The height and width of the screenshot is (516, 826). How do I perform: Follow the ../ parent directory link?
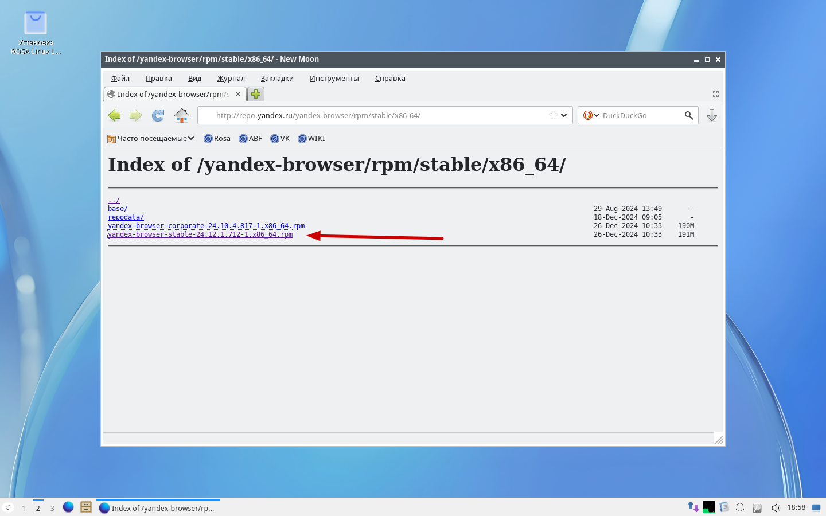(x=114, y=200)
